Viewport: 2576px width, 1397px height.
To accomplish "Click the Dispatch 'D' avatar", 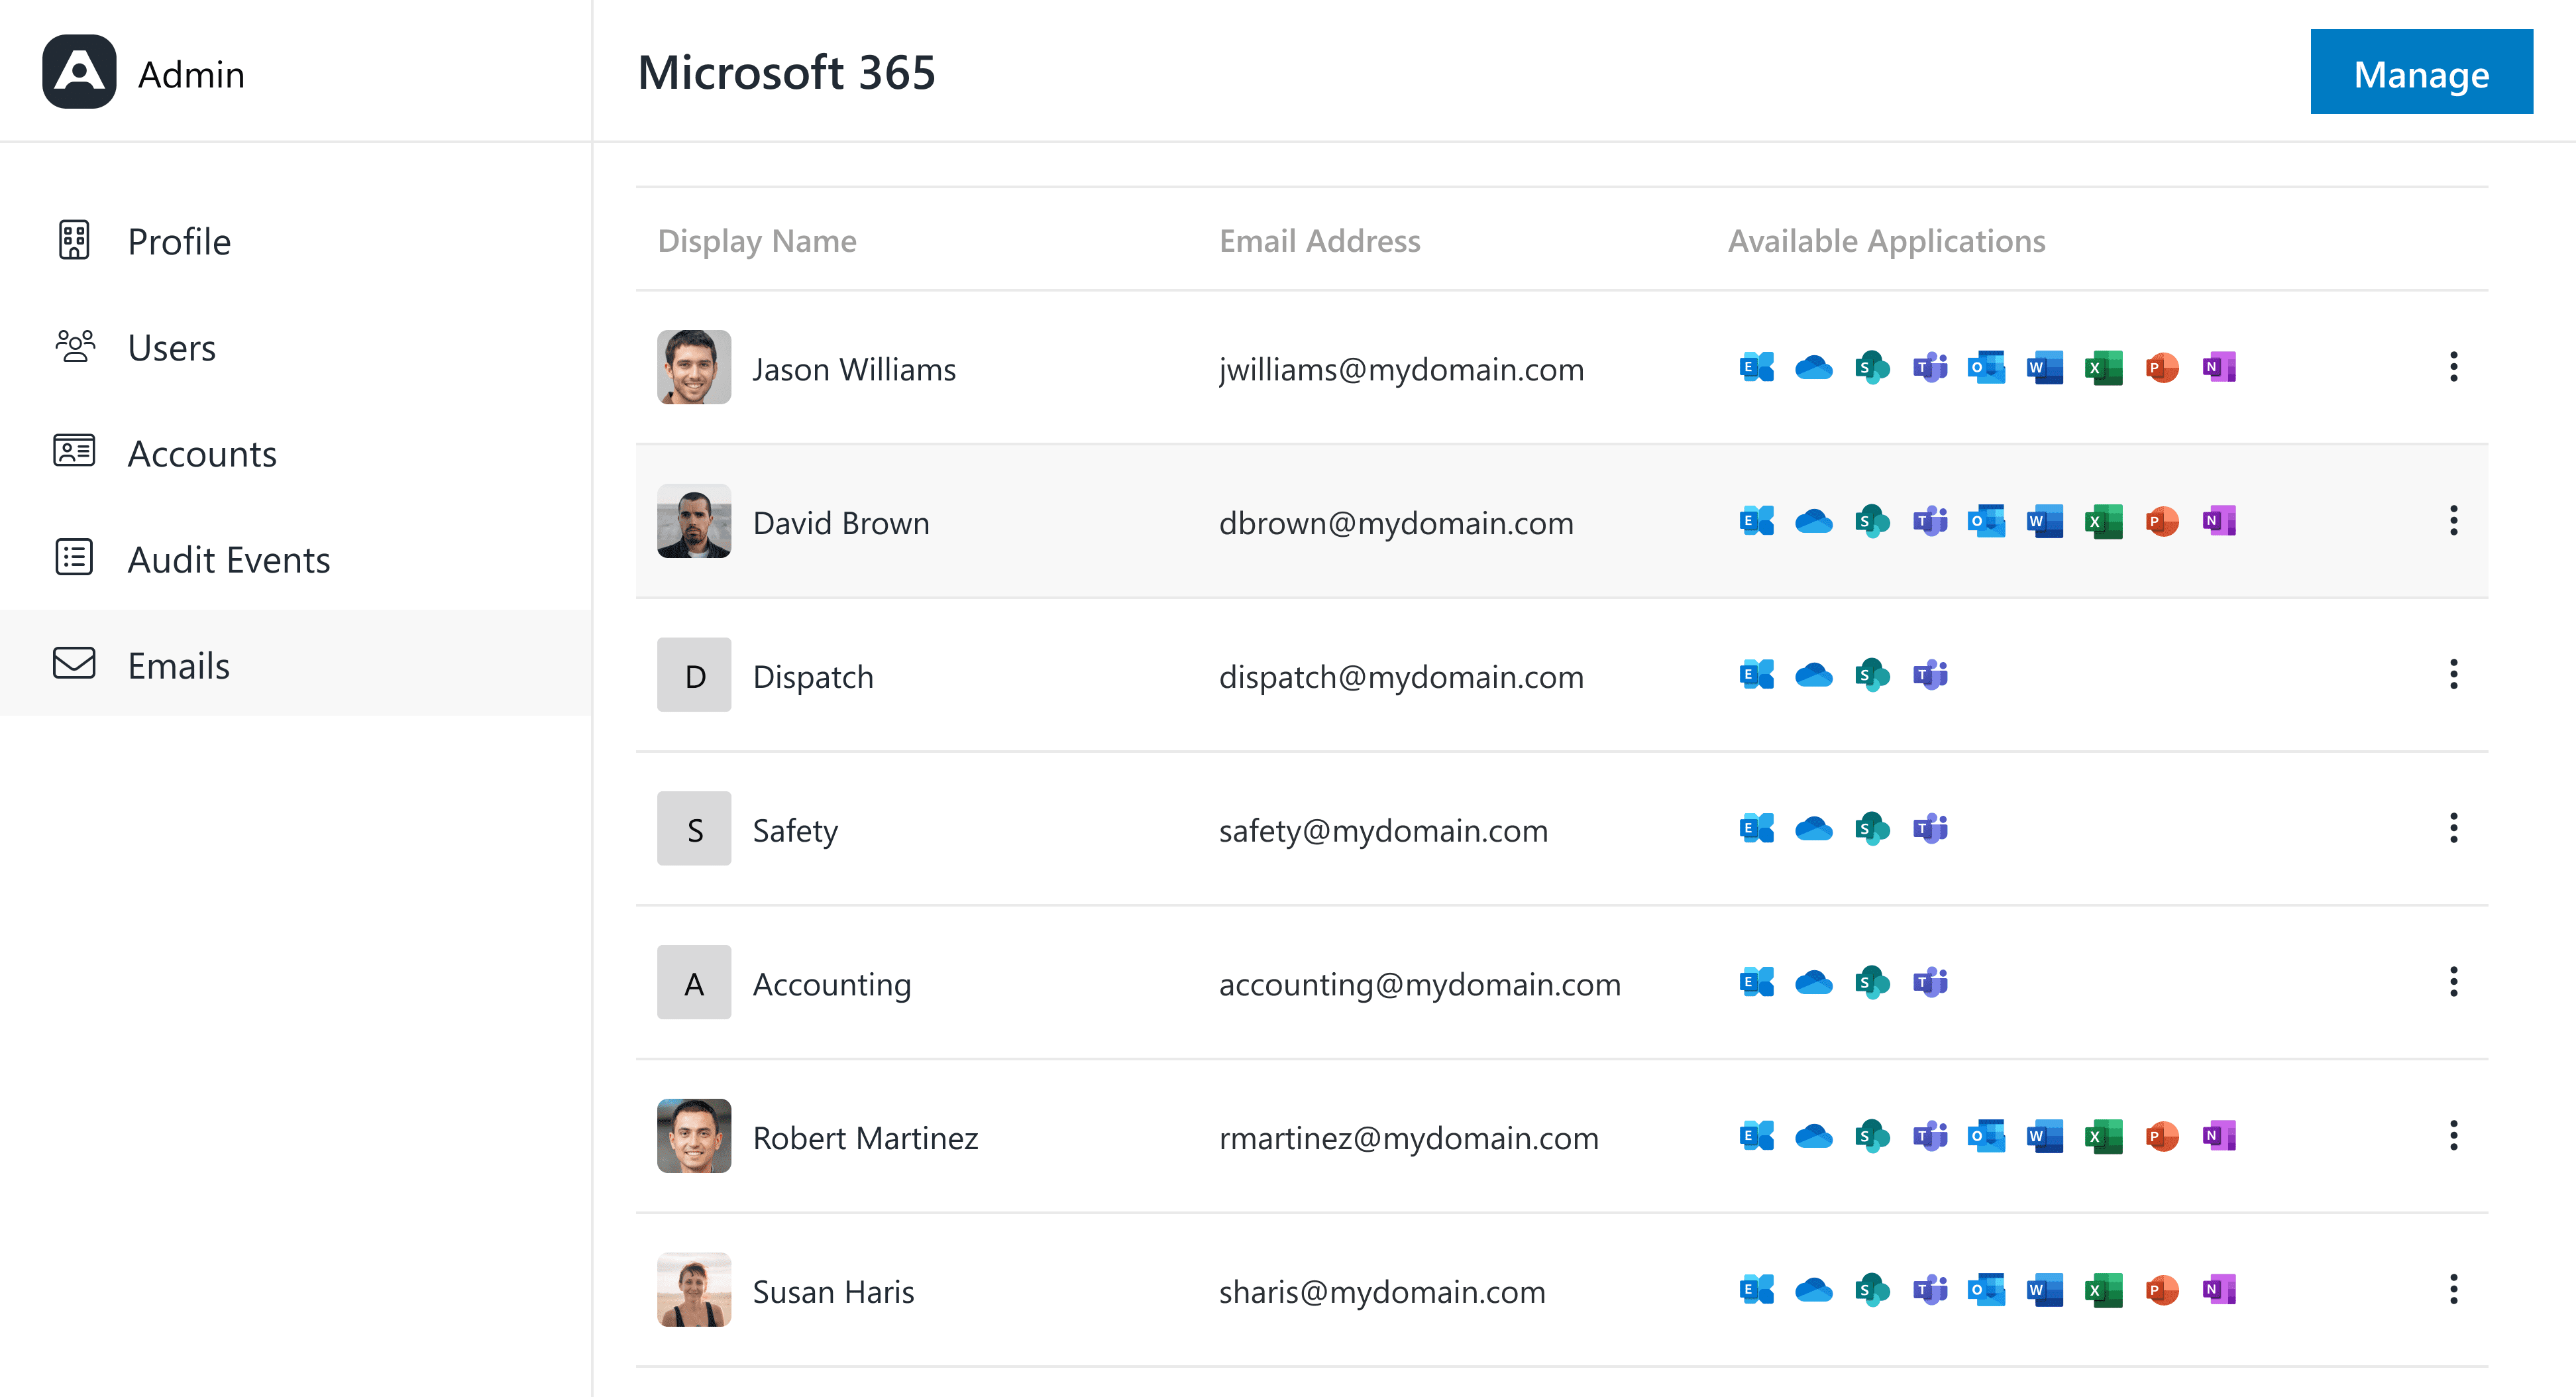I will (x=694, y=675).
